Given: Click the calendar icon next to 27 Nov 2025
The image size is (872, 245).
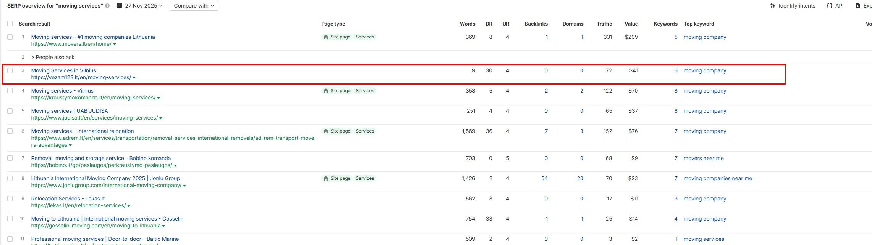Looking at the screenshot, I should [x=120, y=6].
